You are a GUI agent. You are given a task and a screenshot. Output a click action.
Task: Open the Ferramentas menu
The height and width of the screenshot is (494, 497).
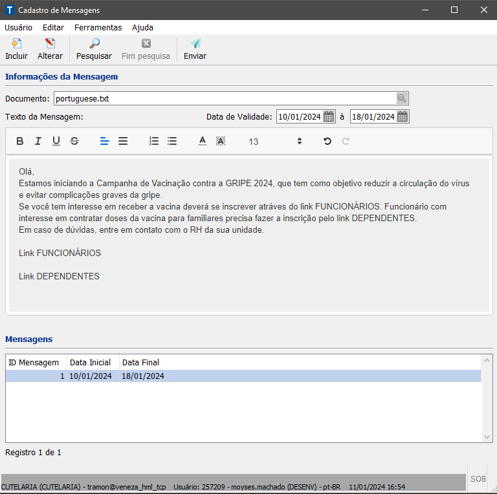pos(98,28)
